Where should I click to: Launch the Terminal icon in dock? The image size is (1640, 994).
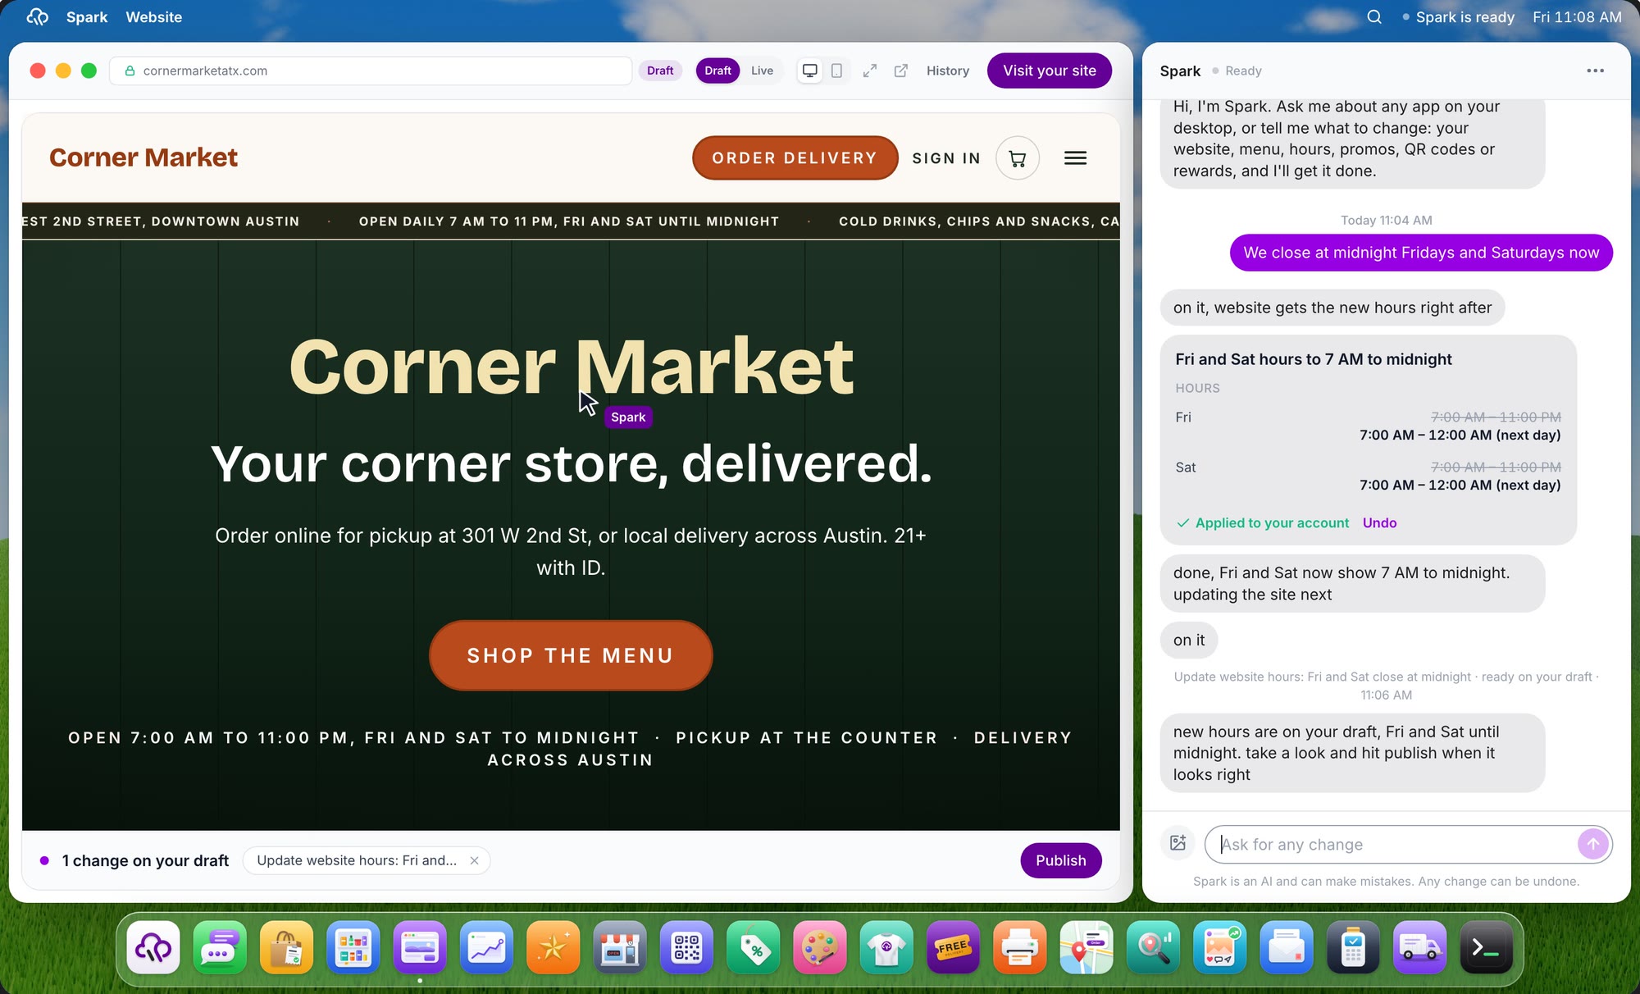pyautogui.click(x=1487, y=948)
